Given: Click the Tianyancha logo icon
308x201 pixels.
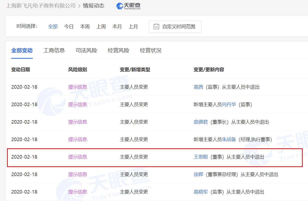Looking at the screenshot, I should click(x=120, y=6).
